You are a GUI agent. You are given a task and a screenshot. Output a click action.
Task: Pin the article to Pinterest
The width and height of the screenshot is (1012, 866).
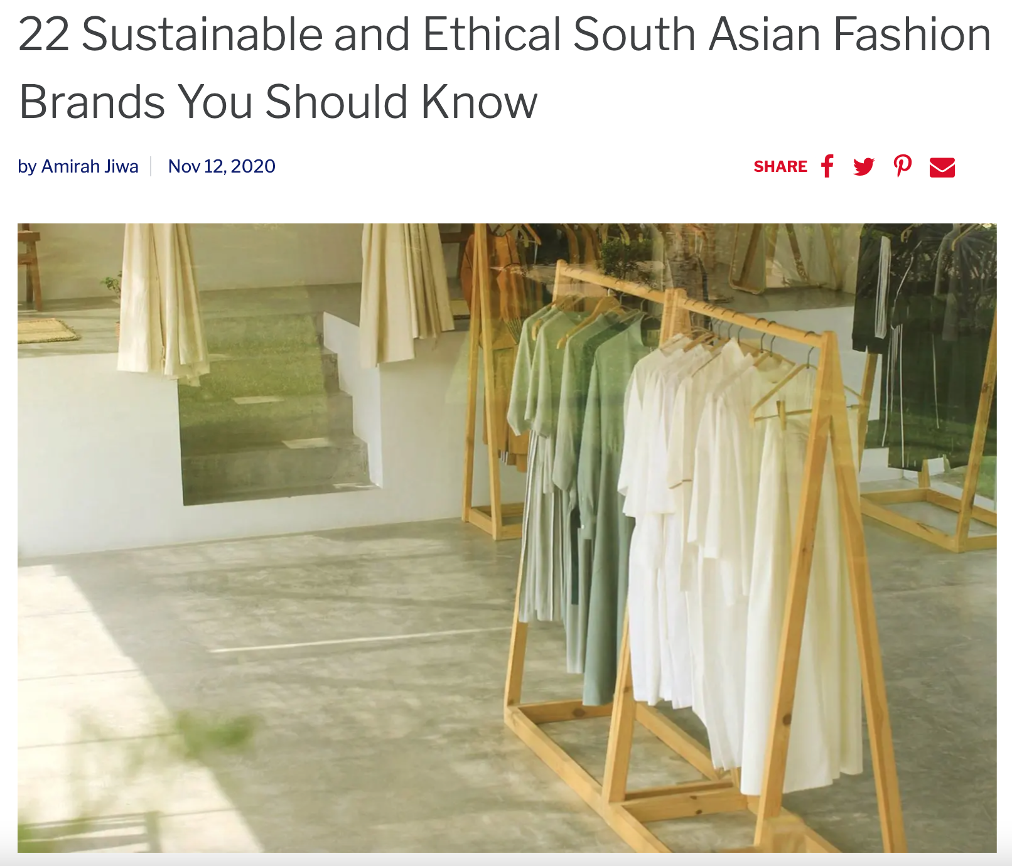903,166
